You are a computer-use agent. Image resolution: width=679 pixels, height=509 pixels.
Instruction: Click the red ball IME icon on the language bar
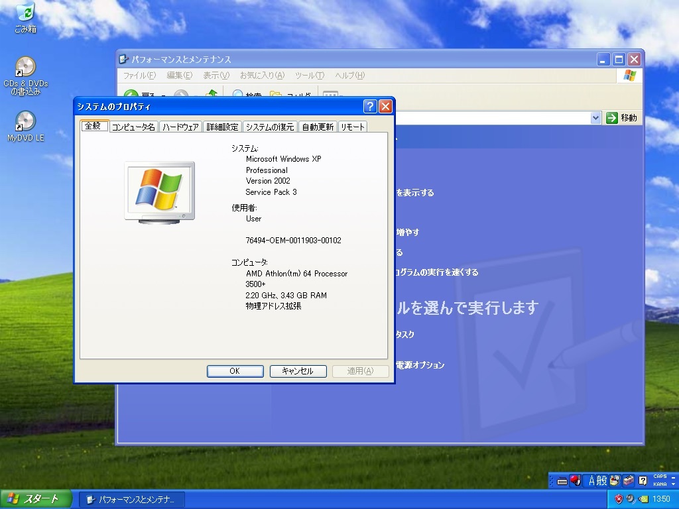pyautogui.click(x=575, y=481)
